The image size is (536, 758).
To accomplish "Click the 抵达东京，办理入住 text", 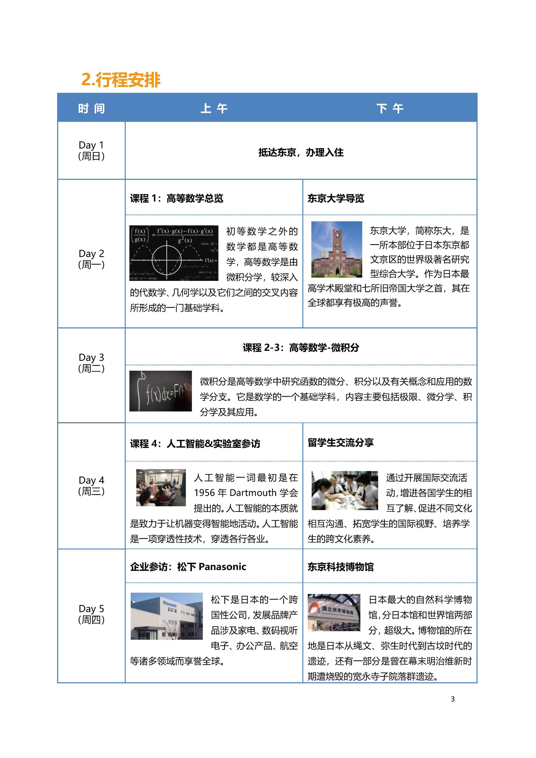I will [x=301, y=152].
